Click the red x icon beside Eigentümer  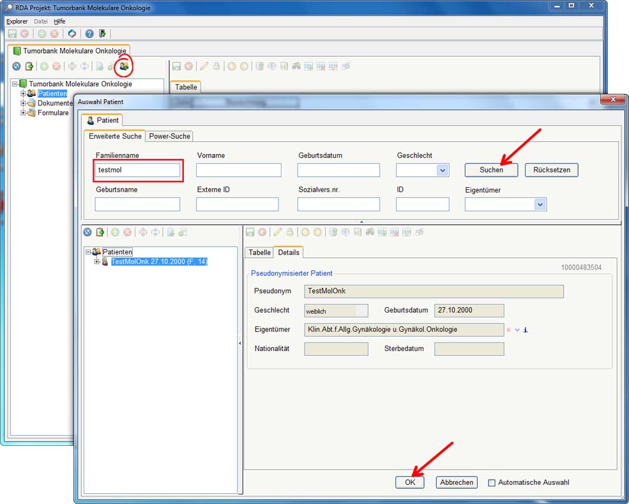point(508,330)
